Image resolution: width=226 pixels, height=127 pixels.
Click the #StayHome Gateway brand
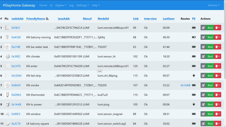point(19,5)
